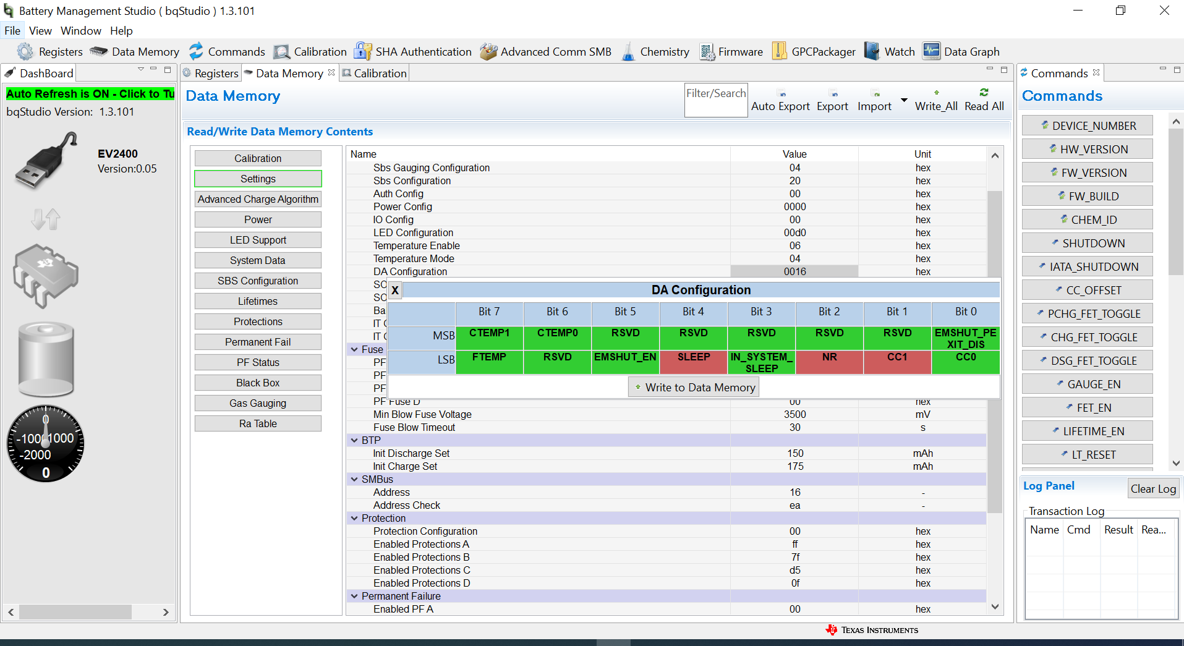Screen dimensions: 1184x646
Task: Collapse the Fuse group
Action: (354, 349)
